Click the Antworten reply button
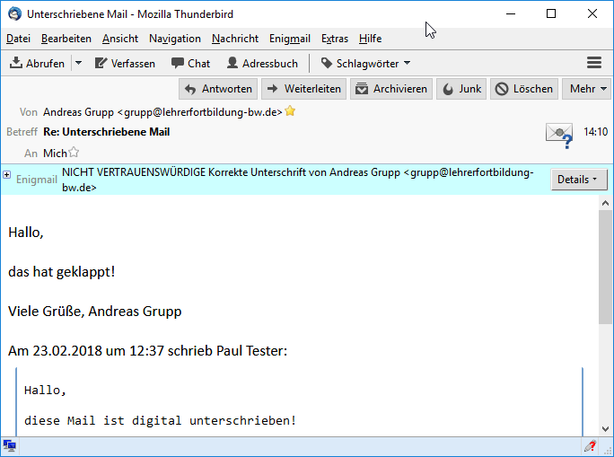 (218, 89)
